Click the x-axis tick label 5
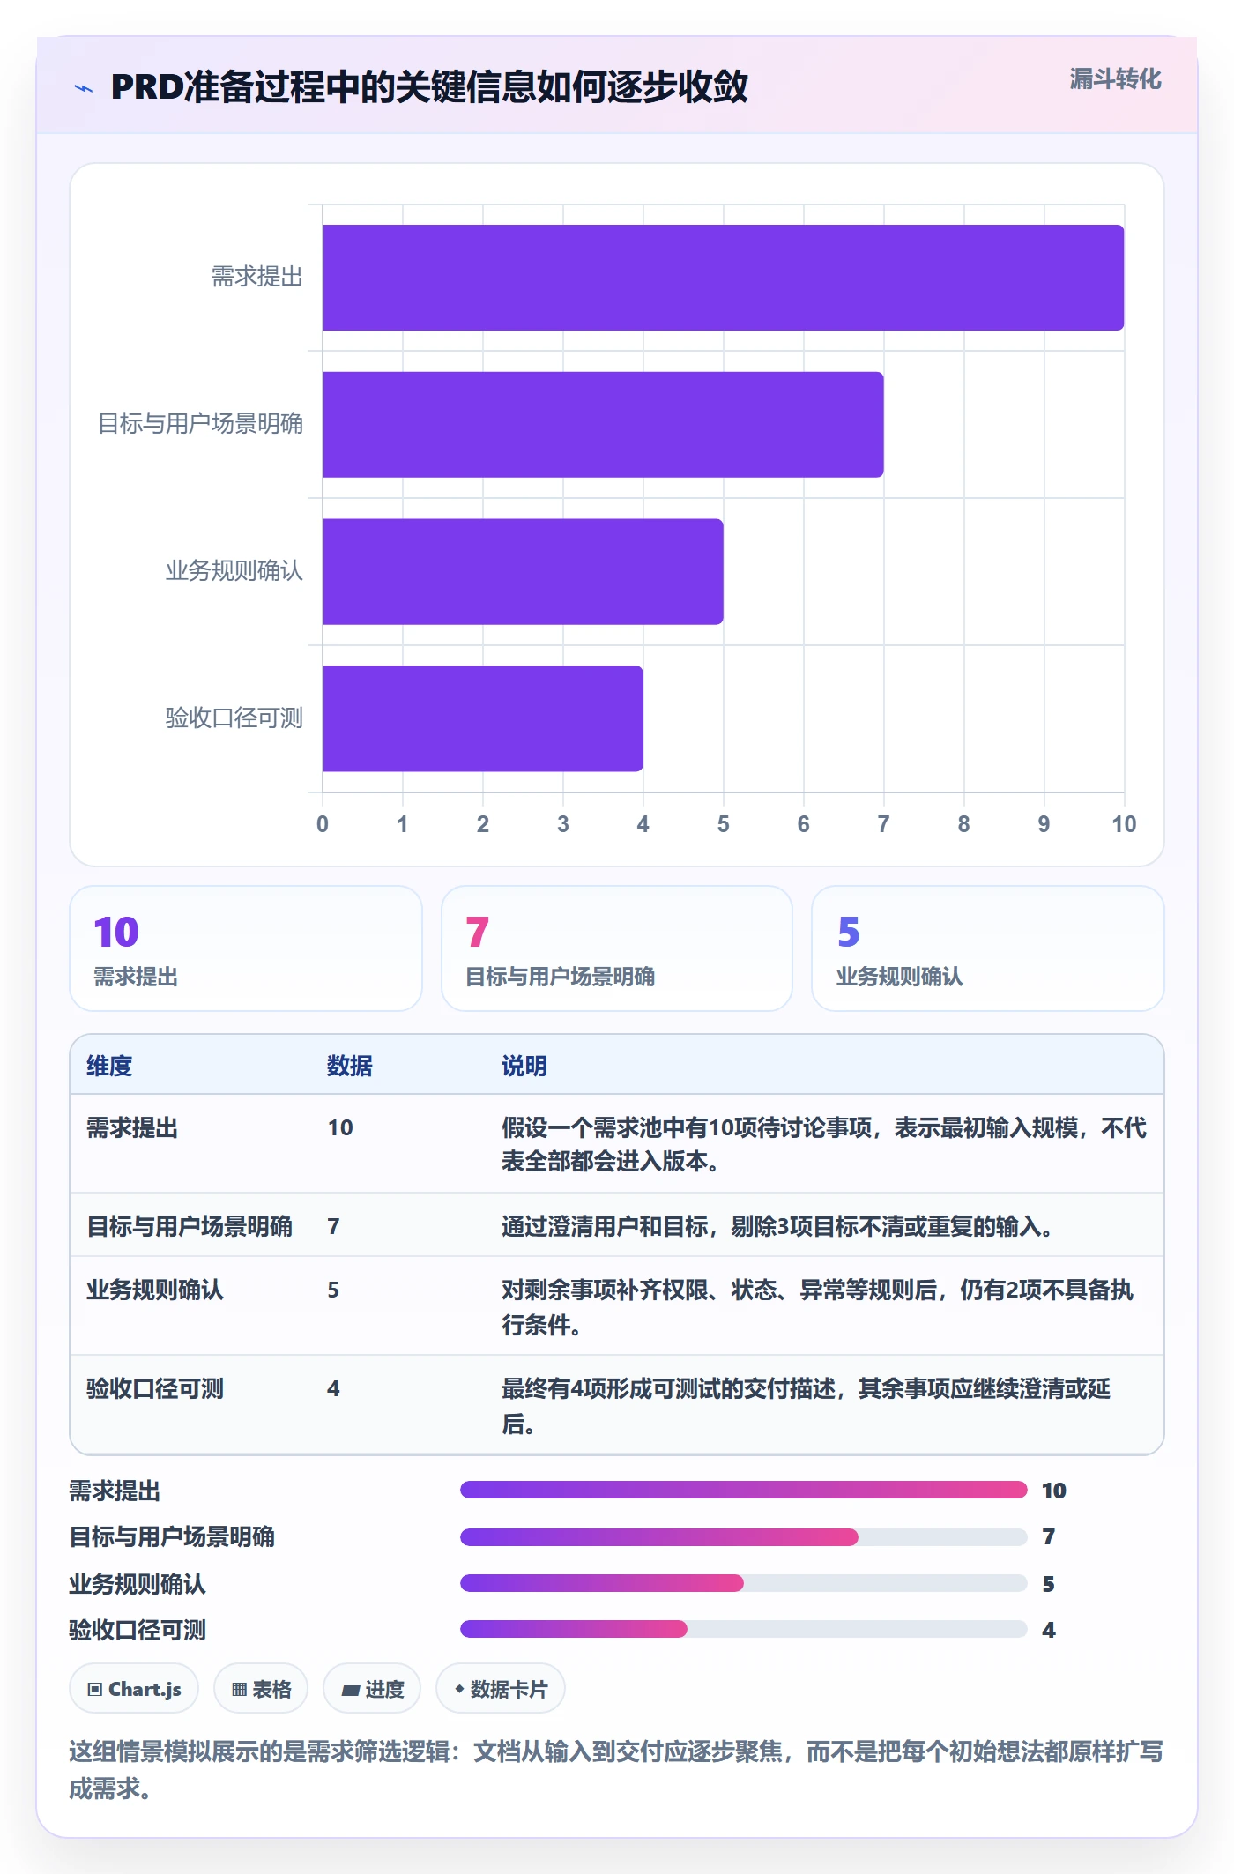 tap(724, 824)
